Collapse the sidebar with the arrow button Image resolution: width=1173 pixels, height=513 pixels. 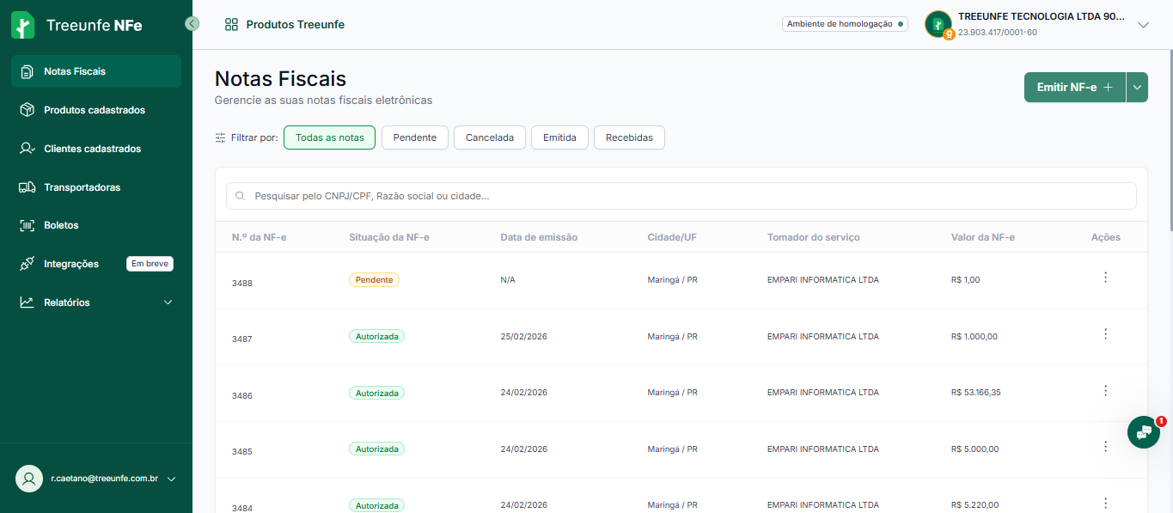click(192, 24)
